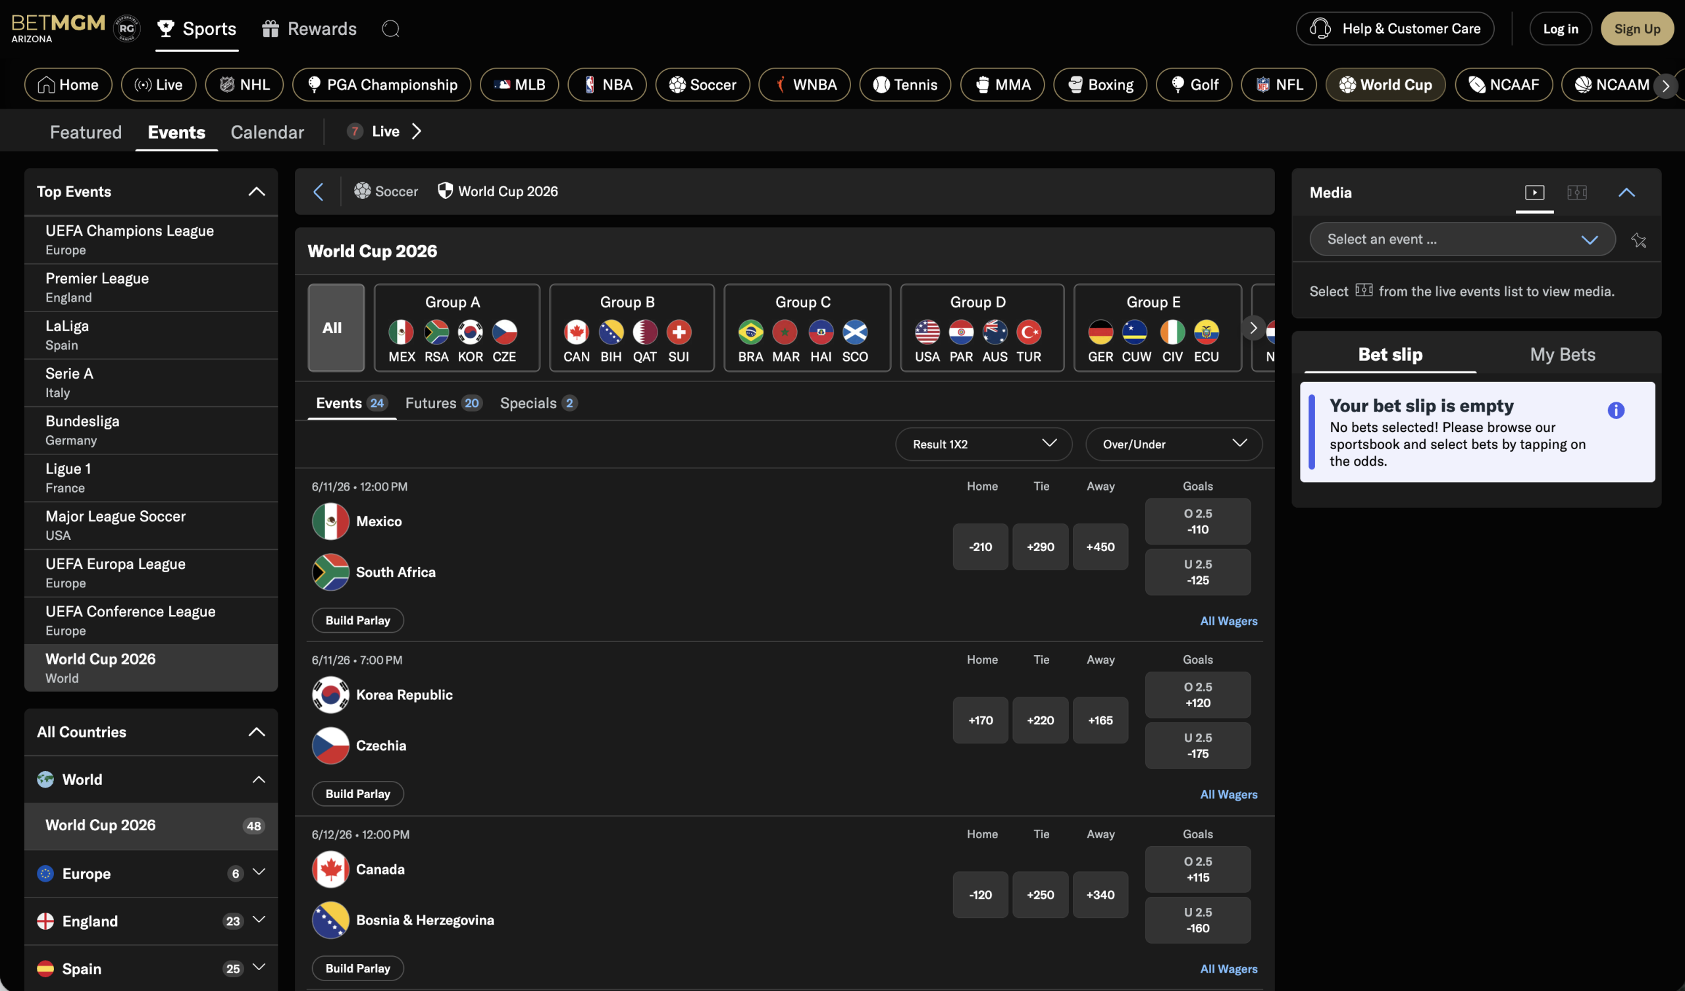The width and height of the screenshot is (1685, 991).
Task: Switch to the Featured tab
Action: pyautogui.click(x=86, y=132)
